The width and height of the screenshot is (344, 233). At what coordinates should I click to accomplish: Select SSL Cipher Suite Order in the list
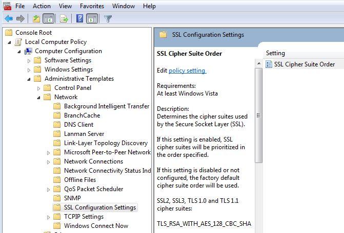(x=305, y=64)
